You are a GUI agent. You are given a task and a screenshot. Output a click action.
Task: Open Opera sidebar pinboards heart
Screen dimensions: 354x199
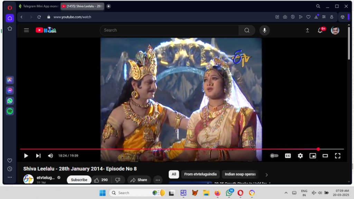pos(10,161)
